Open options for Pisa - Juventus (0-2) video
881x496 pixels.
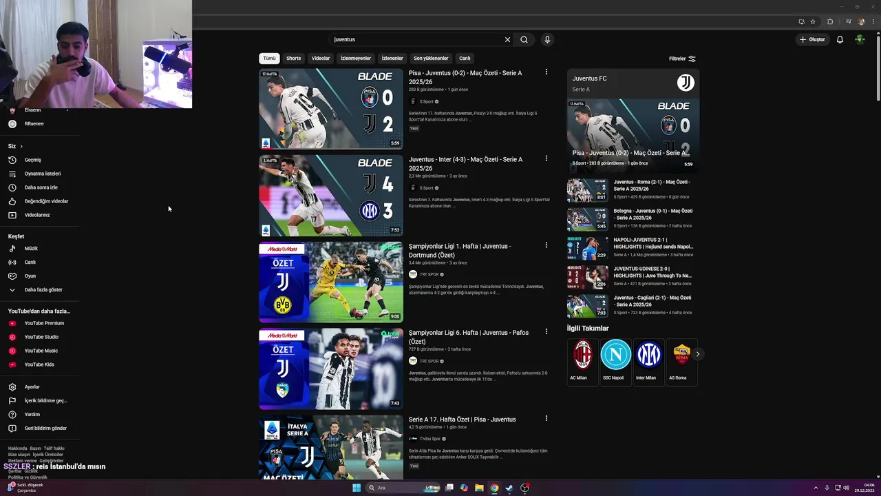point(546,72)
